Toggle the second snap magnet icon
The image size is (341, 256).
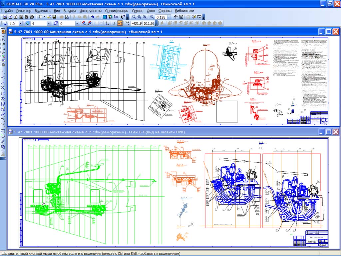point(89,23)
